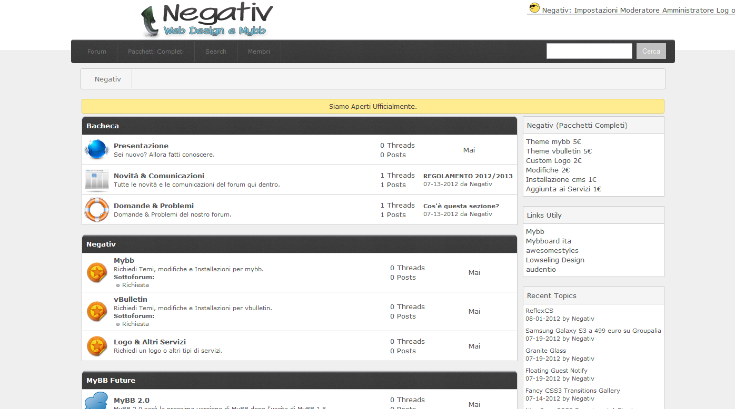Click the blue cloud icon beside MyBB 2.0

tap(96, 401)
